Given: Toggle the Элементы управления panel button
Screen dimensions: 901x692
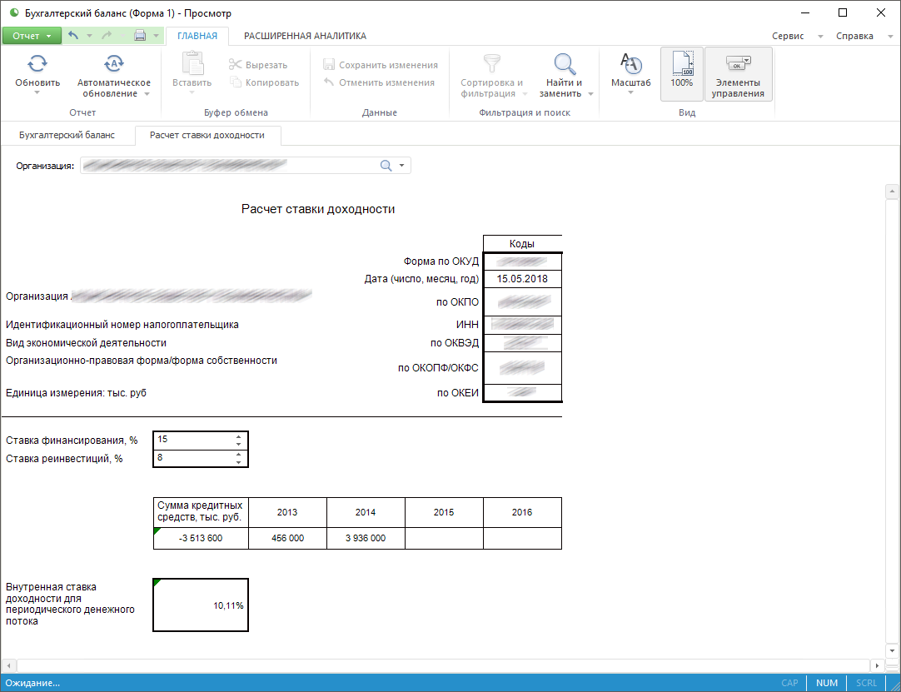Looking at the screenshot, I should [x=738, y=73].
